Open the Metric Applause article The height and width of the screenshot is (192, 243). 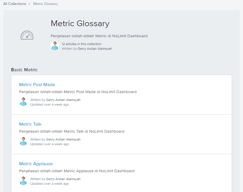point(36,164)
